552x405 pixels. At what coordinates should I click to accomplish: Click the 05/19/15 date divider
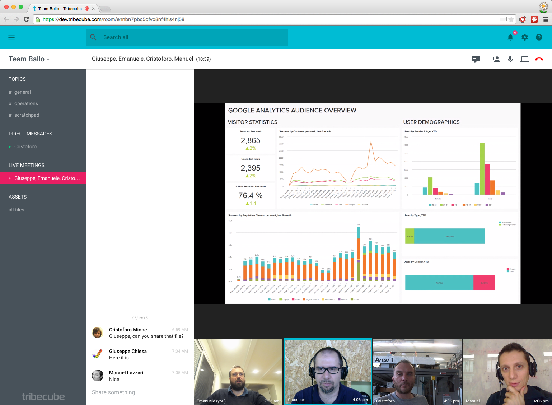tap(140, 318)
